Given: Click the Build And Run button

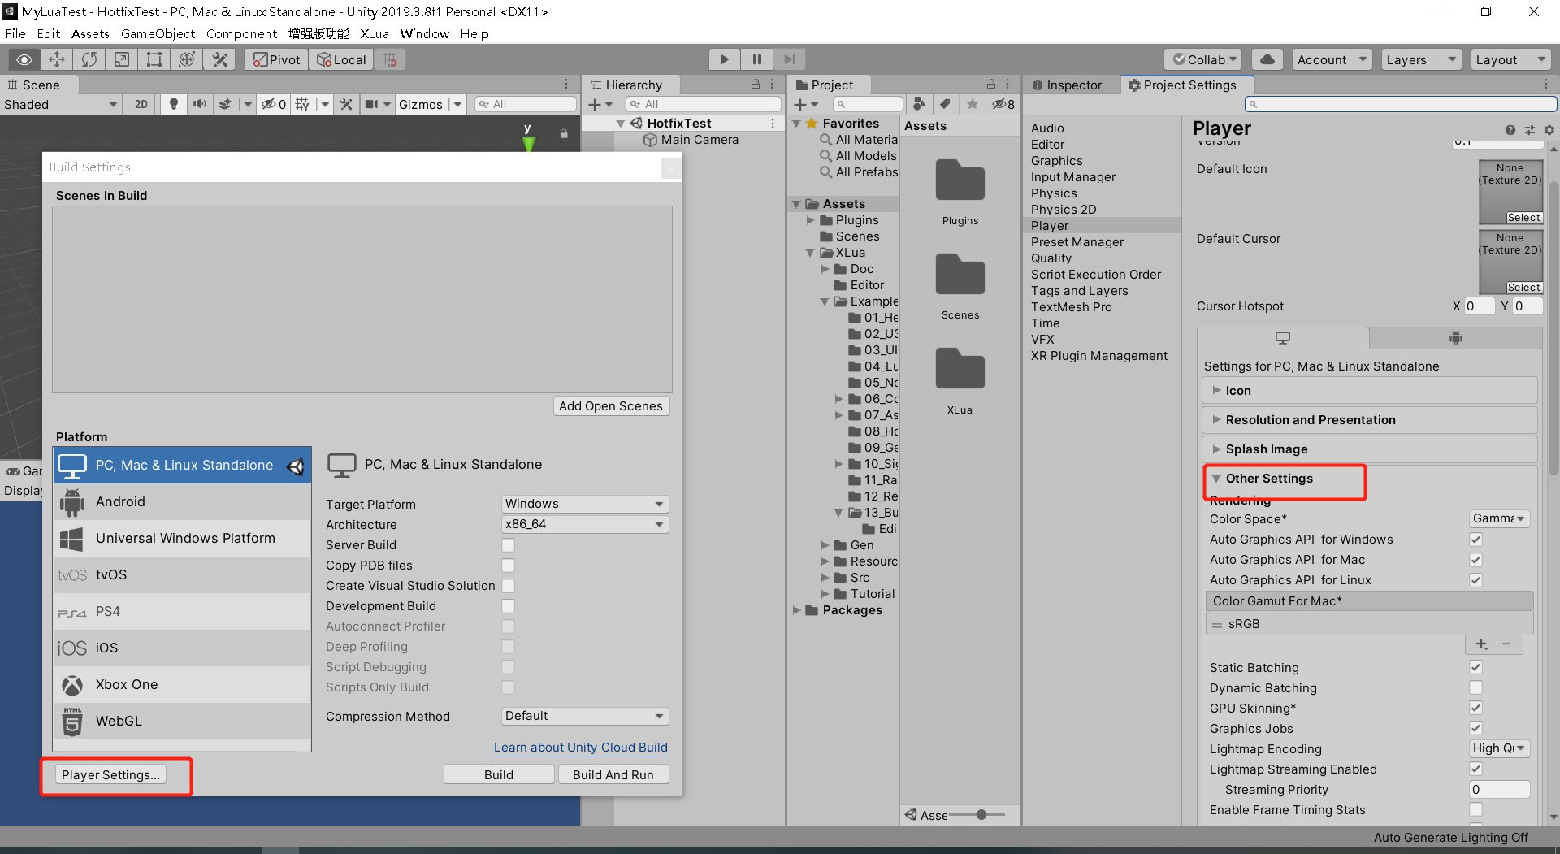Looking at the screenshot, I should point(613,774).
